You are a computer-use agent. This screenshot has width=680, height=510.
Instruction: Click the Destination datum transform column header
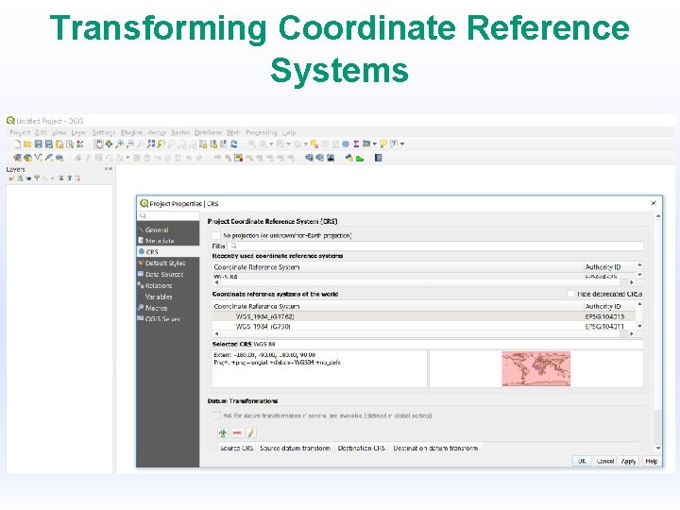click(435, 448)
